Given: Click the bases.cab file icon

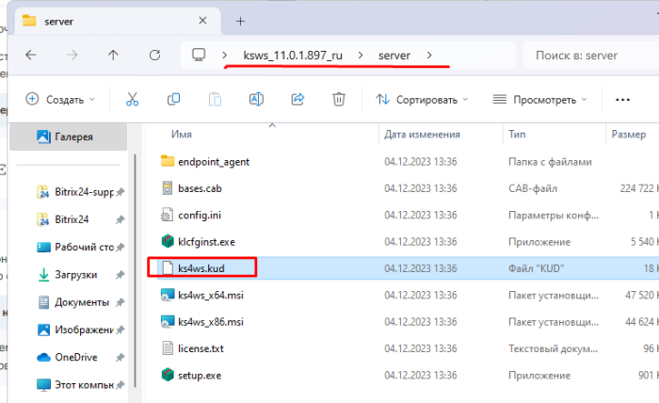Looking at the screenshot, I should click(x=168, y=187).
